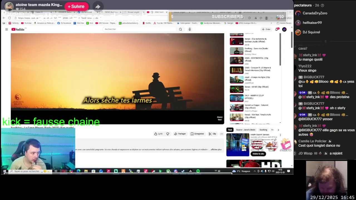Viewport: 356px width, 200px height.
Task: Open the Windows notification center icon
Action: pos(289,171)
